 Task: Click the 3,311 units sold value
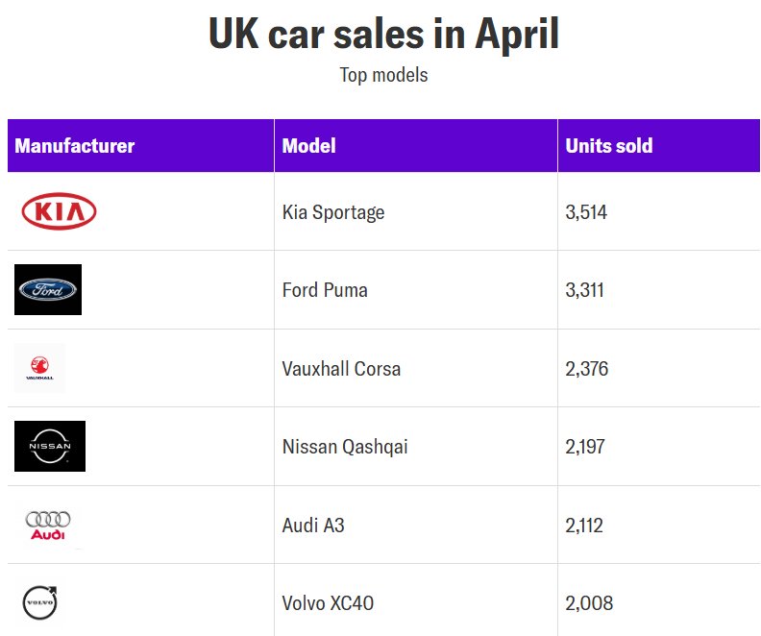(x=585, y=290)
